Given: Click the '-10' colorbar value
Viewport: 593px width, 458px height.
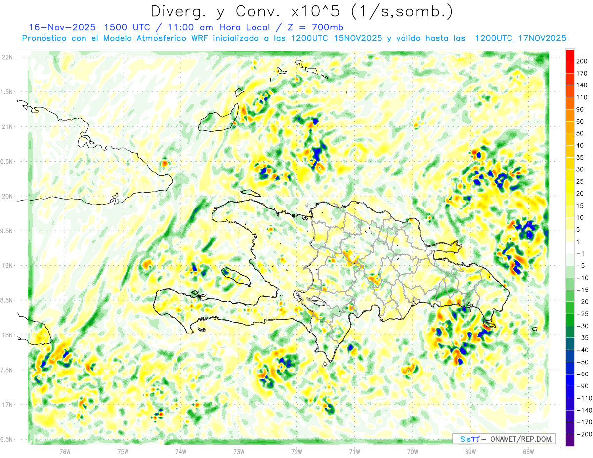Looking at the screenshot, I should click(582, 278).
